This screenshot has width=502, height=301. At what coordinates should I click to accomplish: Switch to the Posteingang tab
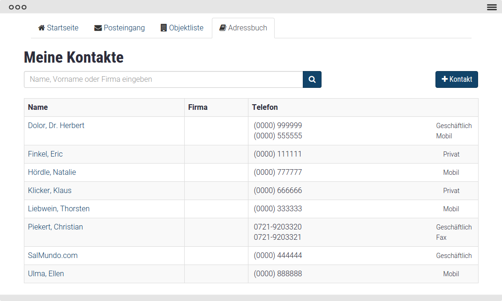point(124,28)
